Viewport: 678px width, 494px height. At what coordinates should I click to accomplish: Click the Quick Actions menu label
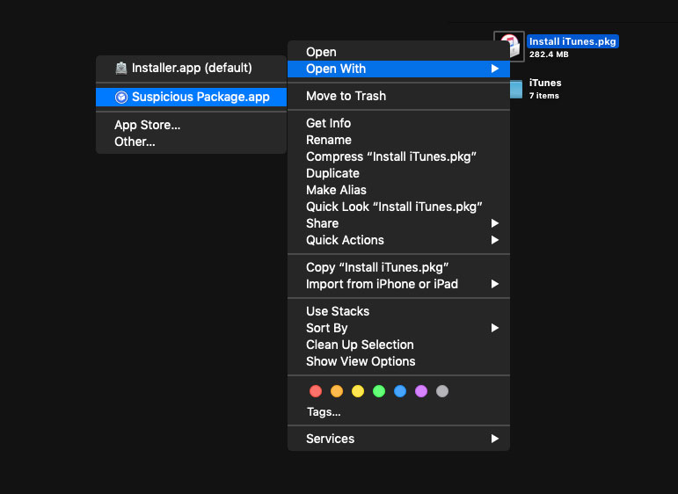coord(345,240)
